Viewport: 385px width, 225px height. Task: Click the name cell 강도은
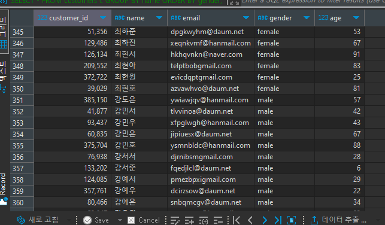pyautogui.click(x=140, y=100)
